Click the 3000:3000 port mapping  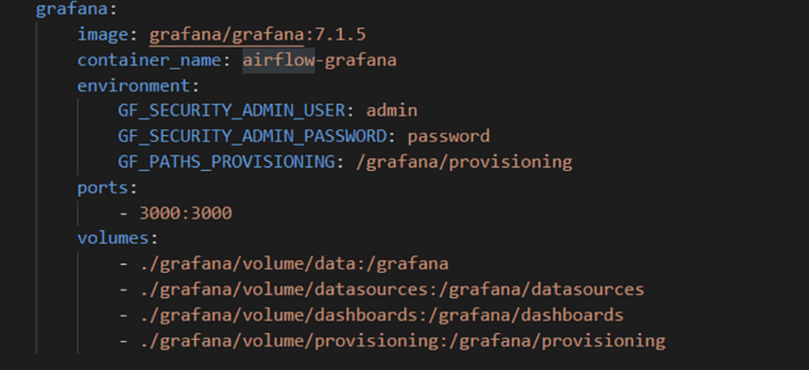click(x=185, y=213)
